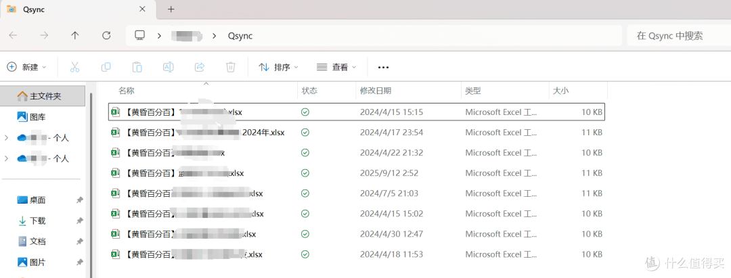Open 文档 in quick access
This screenshot has height=278, width=731.
click(38, 241)
